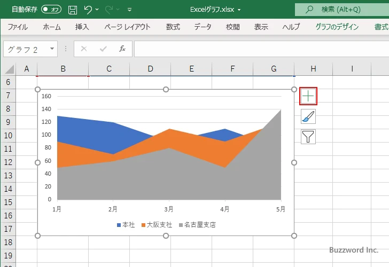Image resolution: width=389 pixels, height=267 pixels.
Task: Switch to the 挿入 tab
Action: pos(82,27)
